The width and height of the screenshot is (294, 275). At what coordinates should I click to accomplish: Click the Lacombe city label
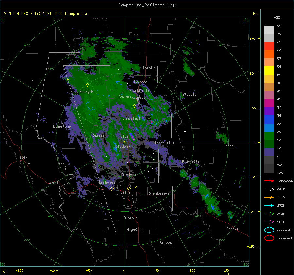pyautogui.click(x=141, y=82)
